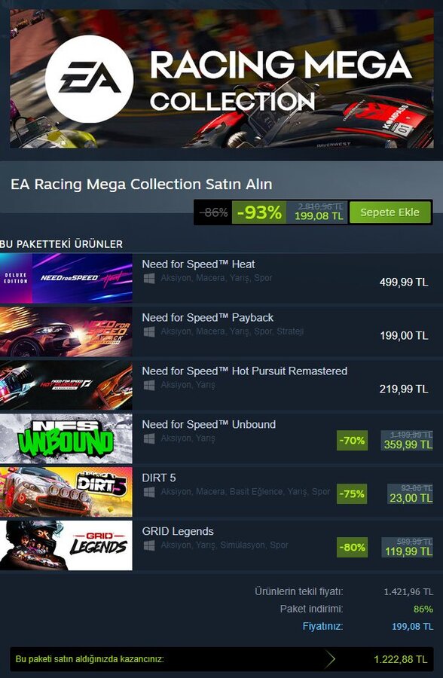Screen dimensions: 443x678
Task: Open Hot Pursuit Remastered thumbnail image
Action: pyautogui.click(x=66, y=385)
